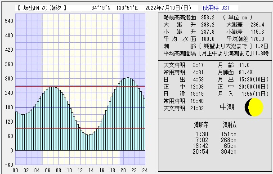273x174 pixels.
Task: Click the evening 天文薄明 time 21:02
Action: pos(197,108)
